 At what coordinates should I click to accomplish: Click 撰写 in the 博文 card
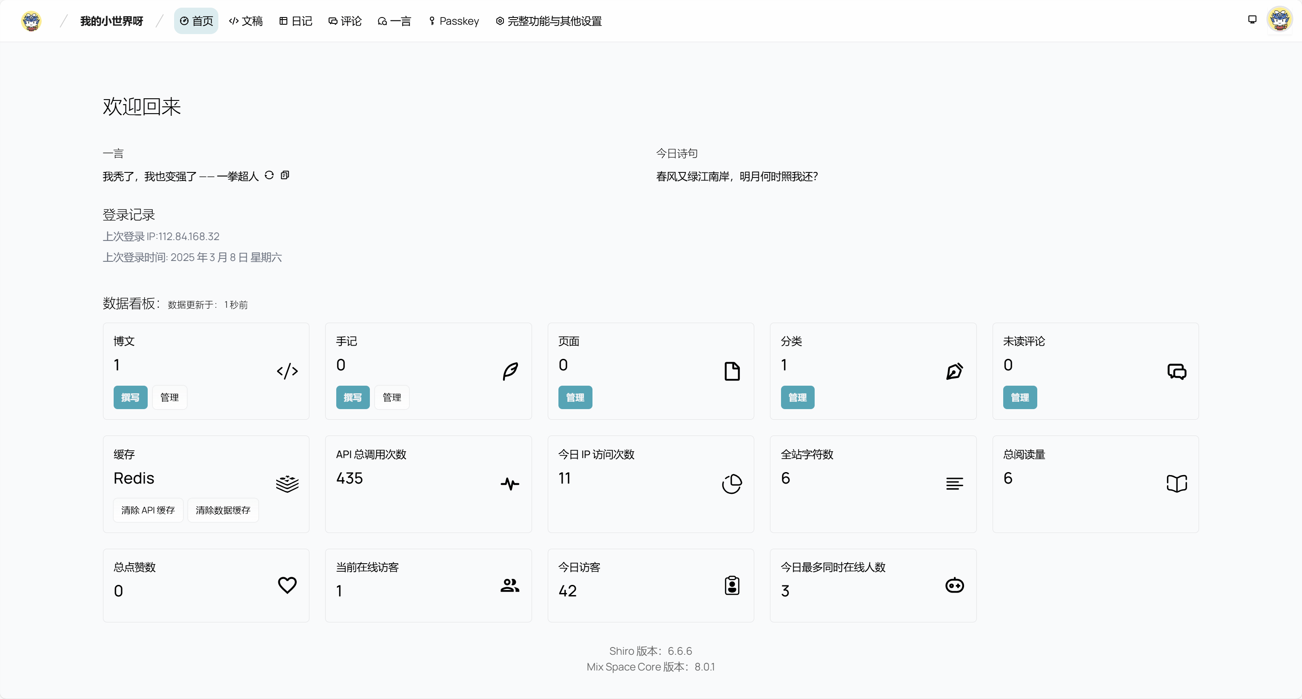130,397
